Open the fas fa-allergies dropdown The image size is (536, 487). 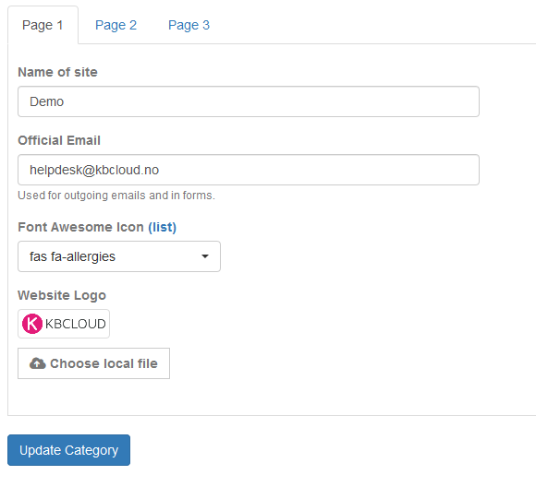(119, 256)
